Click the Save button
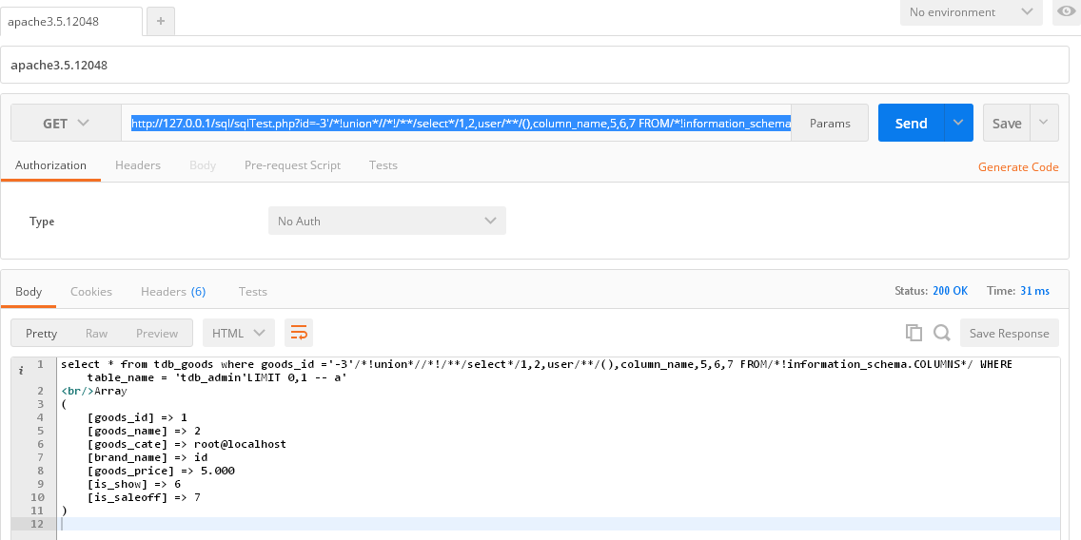The height and width of the screenshot is (540, 1081). click(x=1007, y=123)
